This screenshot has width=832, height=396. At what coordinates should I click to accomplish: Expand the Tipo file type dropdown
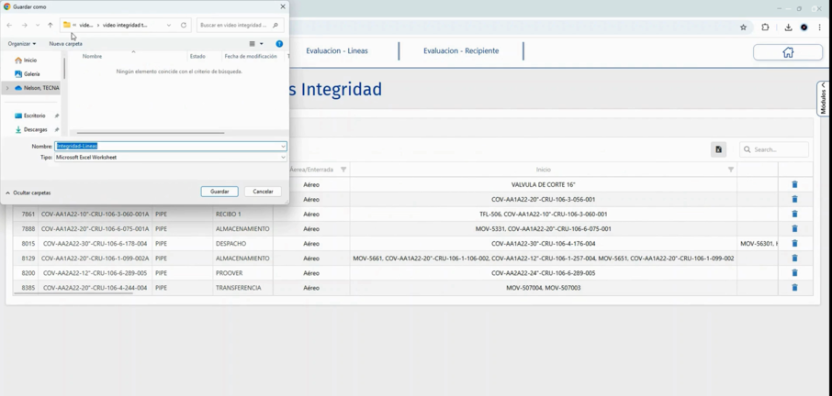(283, 158)
